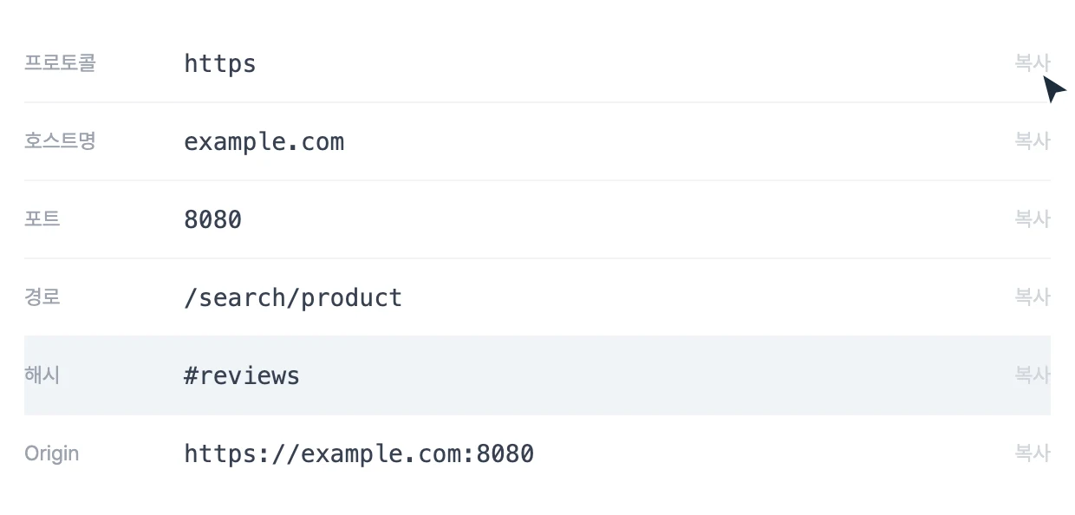Viewport: 1075px width, 515px height.
Task: Click 복사 in the 해시 row
Action: point(1033,375)
